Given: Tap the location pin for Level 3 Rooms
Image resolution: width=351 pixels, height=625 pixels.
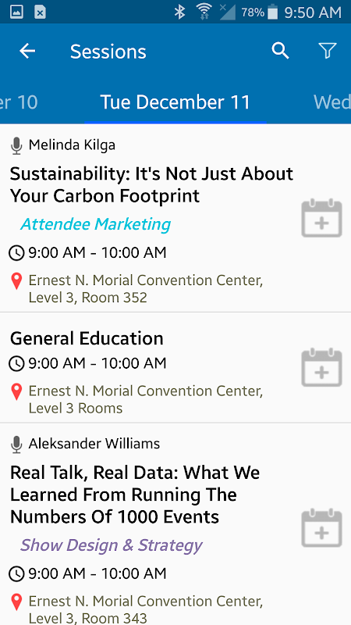Looking at the screenshot, I should [16, 392].
